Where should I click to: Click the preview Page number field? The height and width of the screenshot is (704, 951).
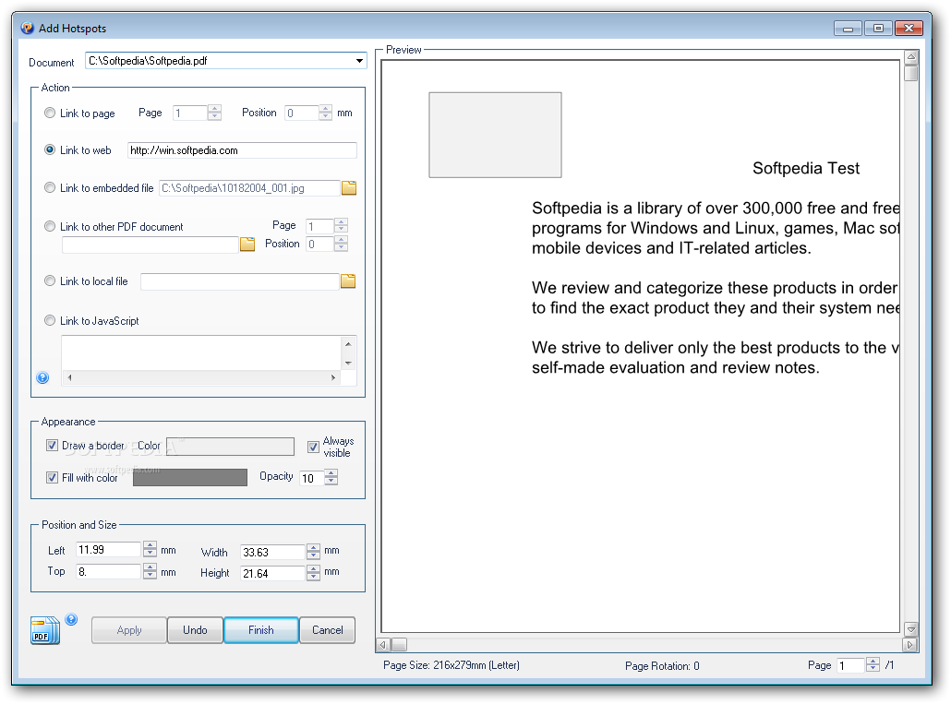(851, 665)
